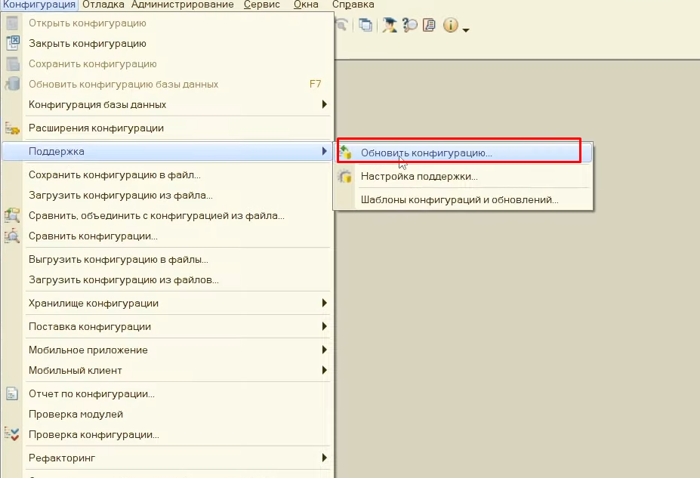Click Обновить конфигурацию... in the submenu
700x478 pixels.
coord(464,153)
